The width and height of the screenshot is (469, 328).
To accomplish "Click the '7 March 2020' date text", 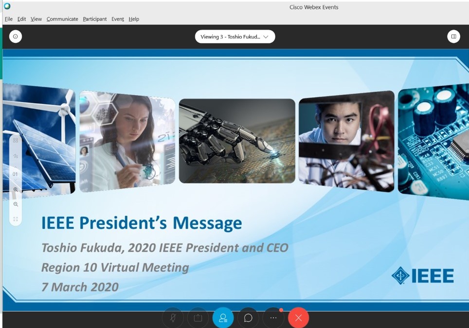I will point(80,287).
